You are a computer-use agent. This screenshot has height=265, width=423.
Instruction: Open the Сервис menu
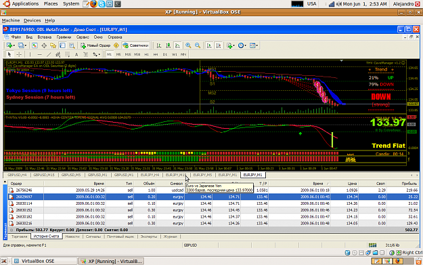pyautogui.click(x=83, y=37)
